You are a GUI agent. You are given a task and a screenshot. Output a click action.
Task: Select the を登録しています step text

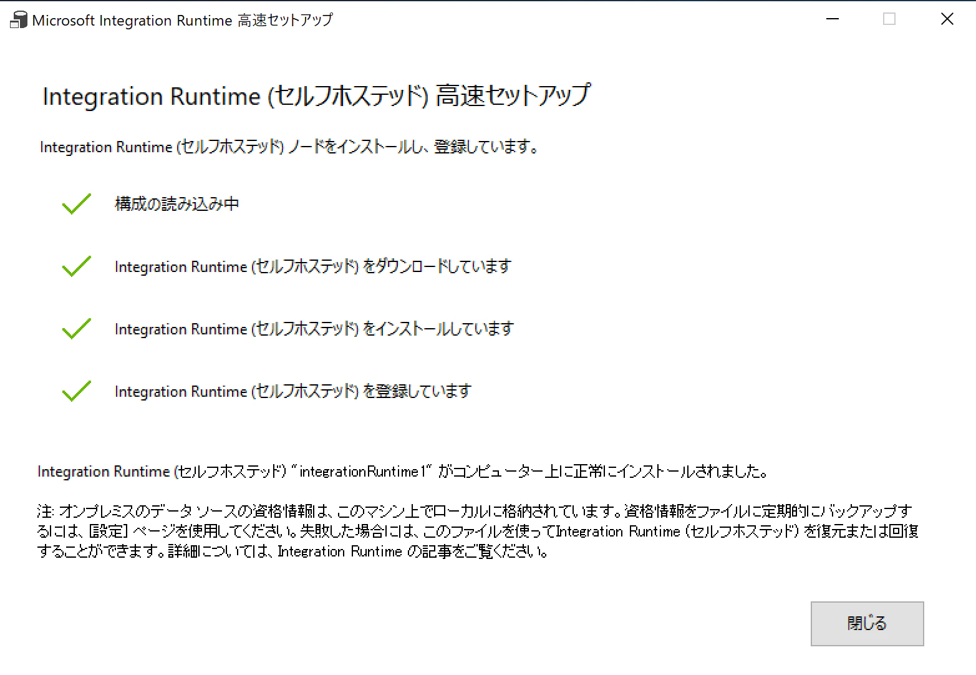(293, 391)
